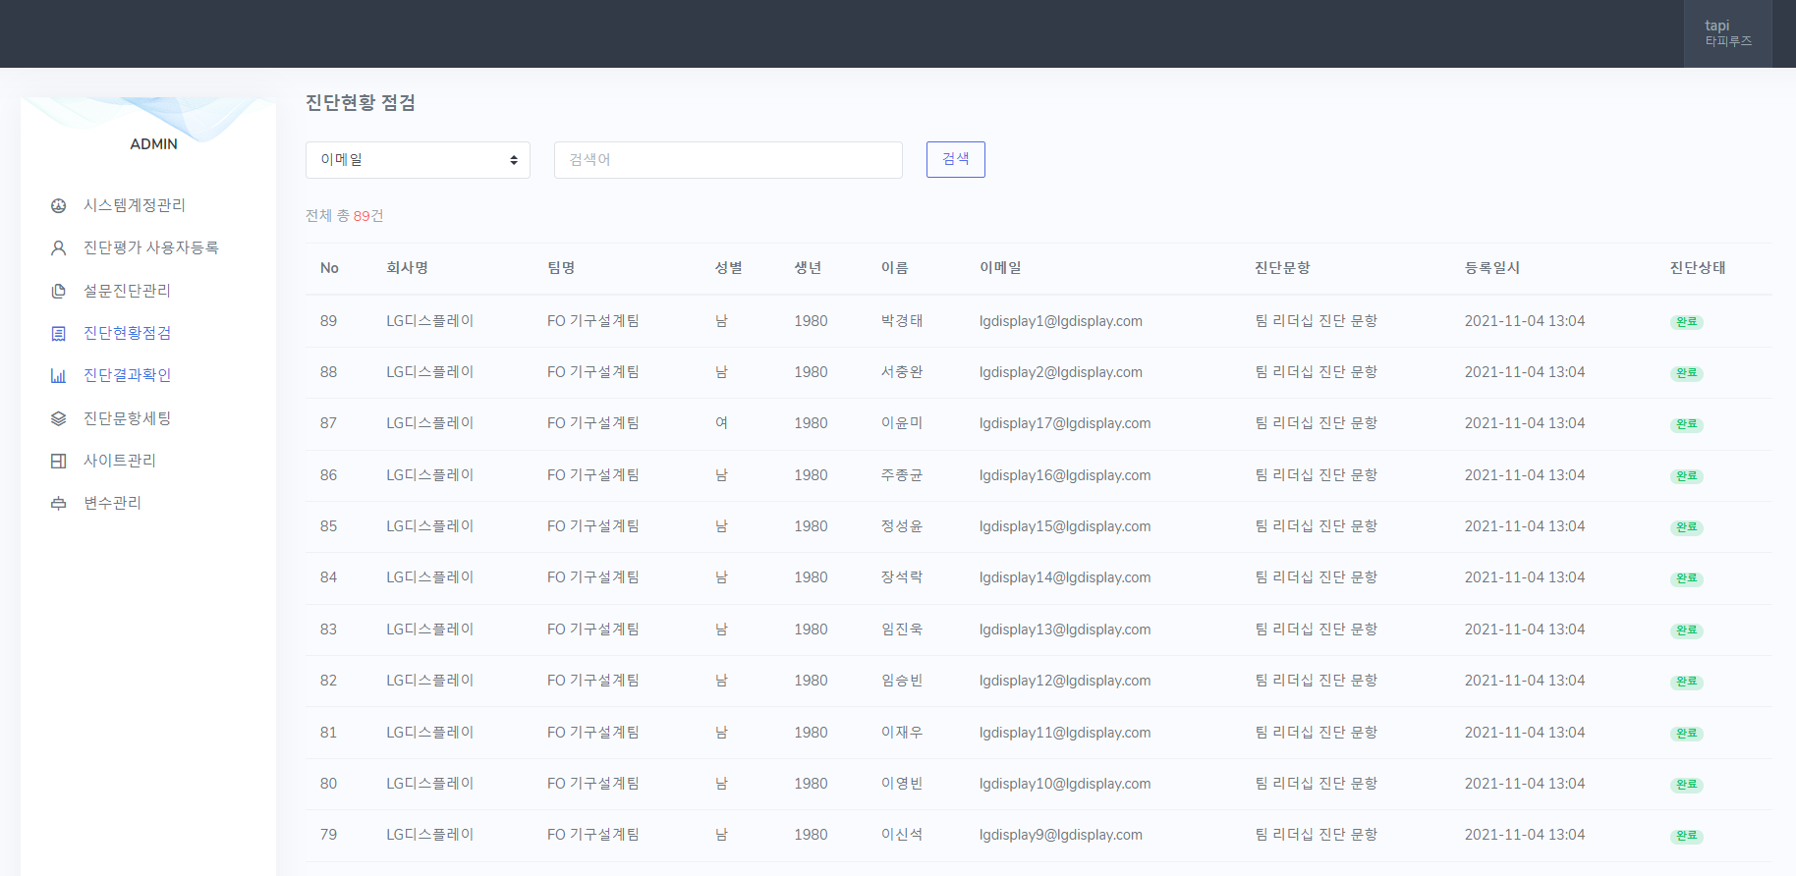Viewport: 1796px width, 876px height.
Task: Select 진단현황점검 menu item
Action: coord(127,333)
